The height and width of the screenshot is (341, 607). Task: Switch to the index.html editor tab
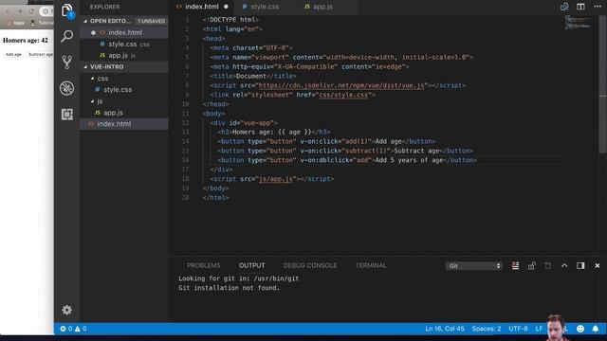201,7
